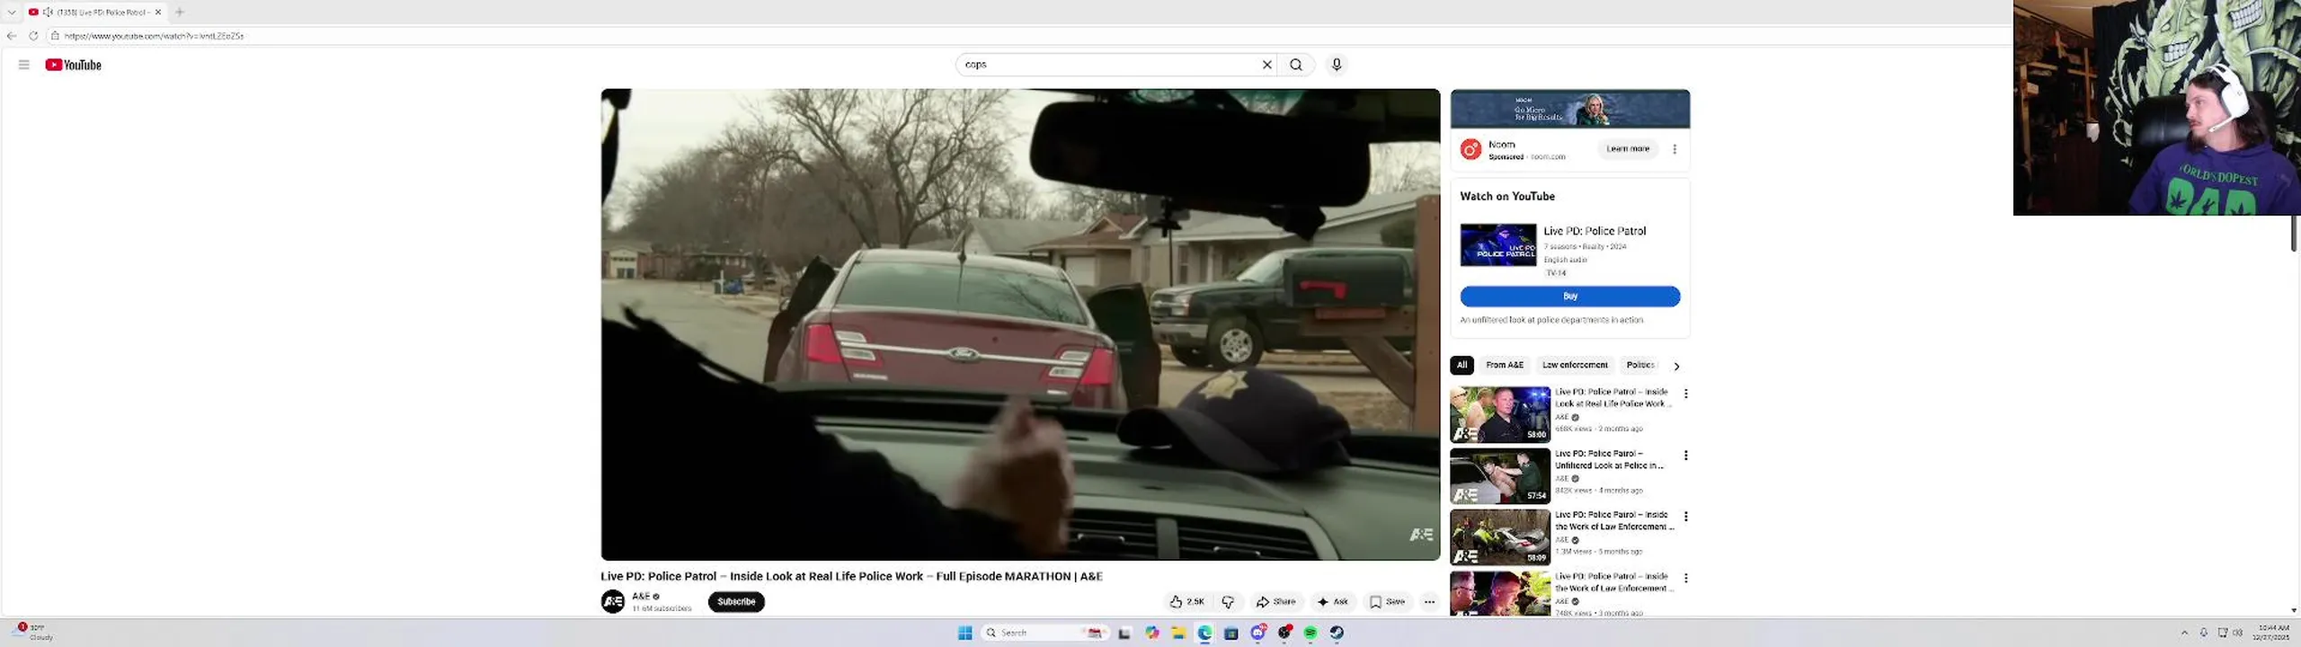The height and width of the screenshot is (647, 2301).
Task: Click the magnifier search button
Action: coord(1296,65)
